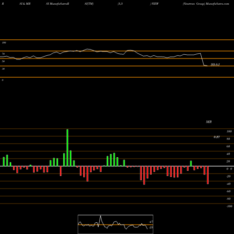Open the mini overview chart thumbnail
This screenshot has height=234, width=234.
tap(116, 224)
